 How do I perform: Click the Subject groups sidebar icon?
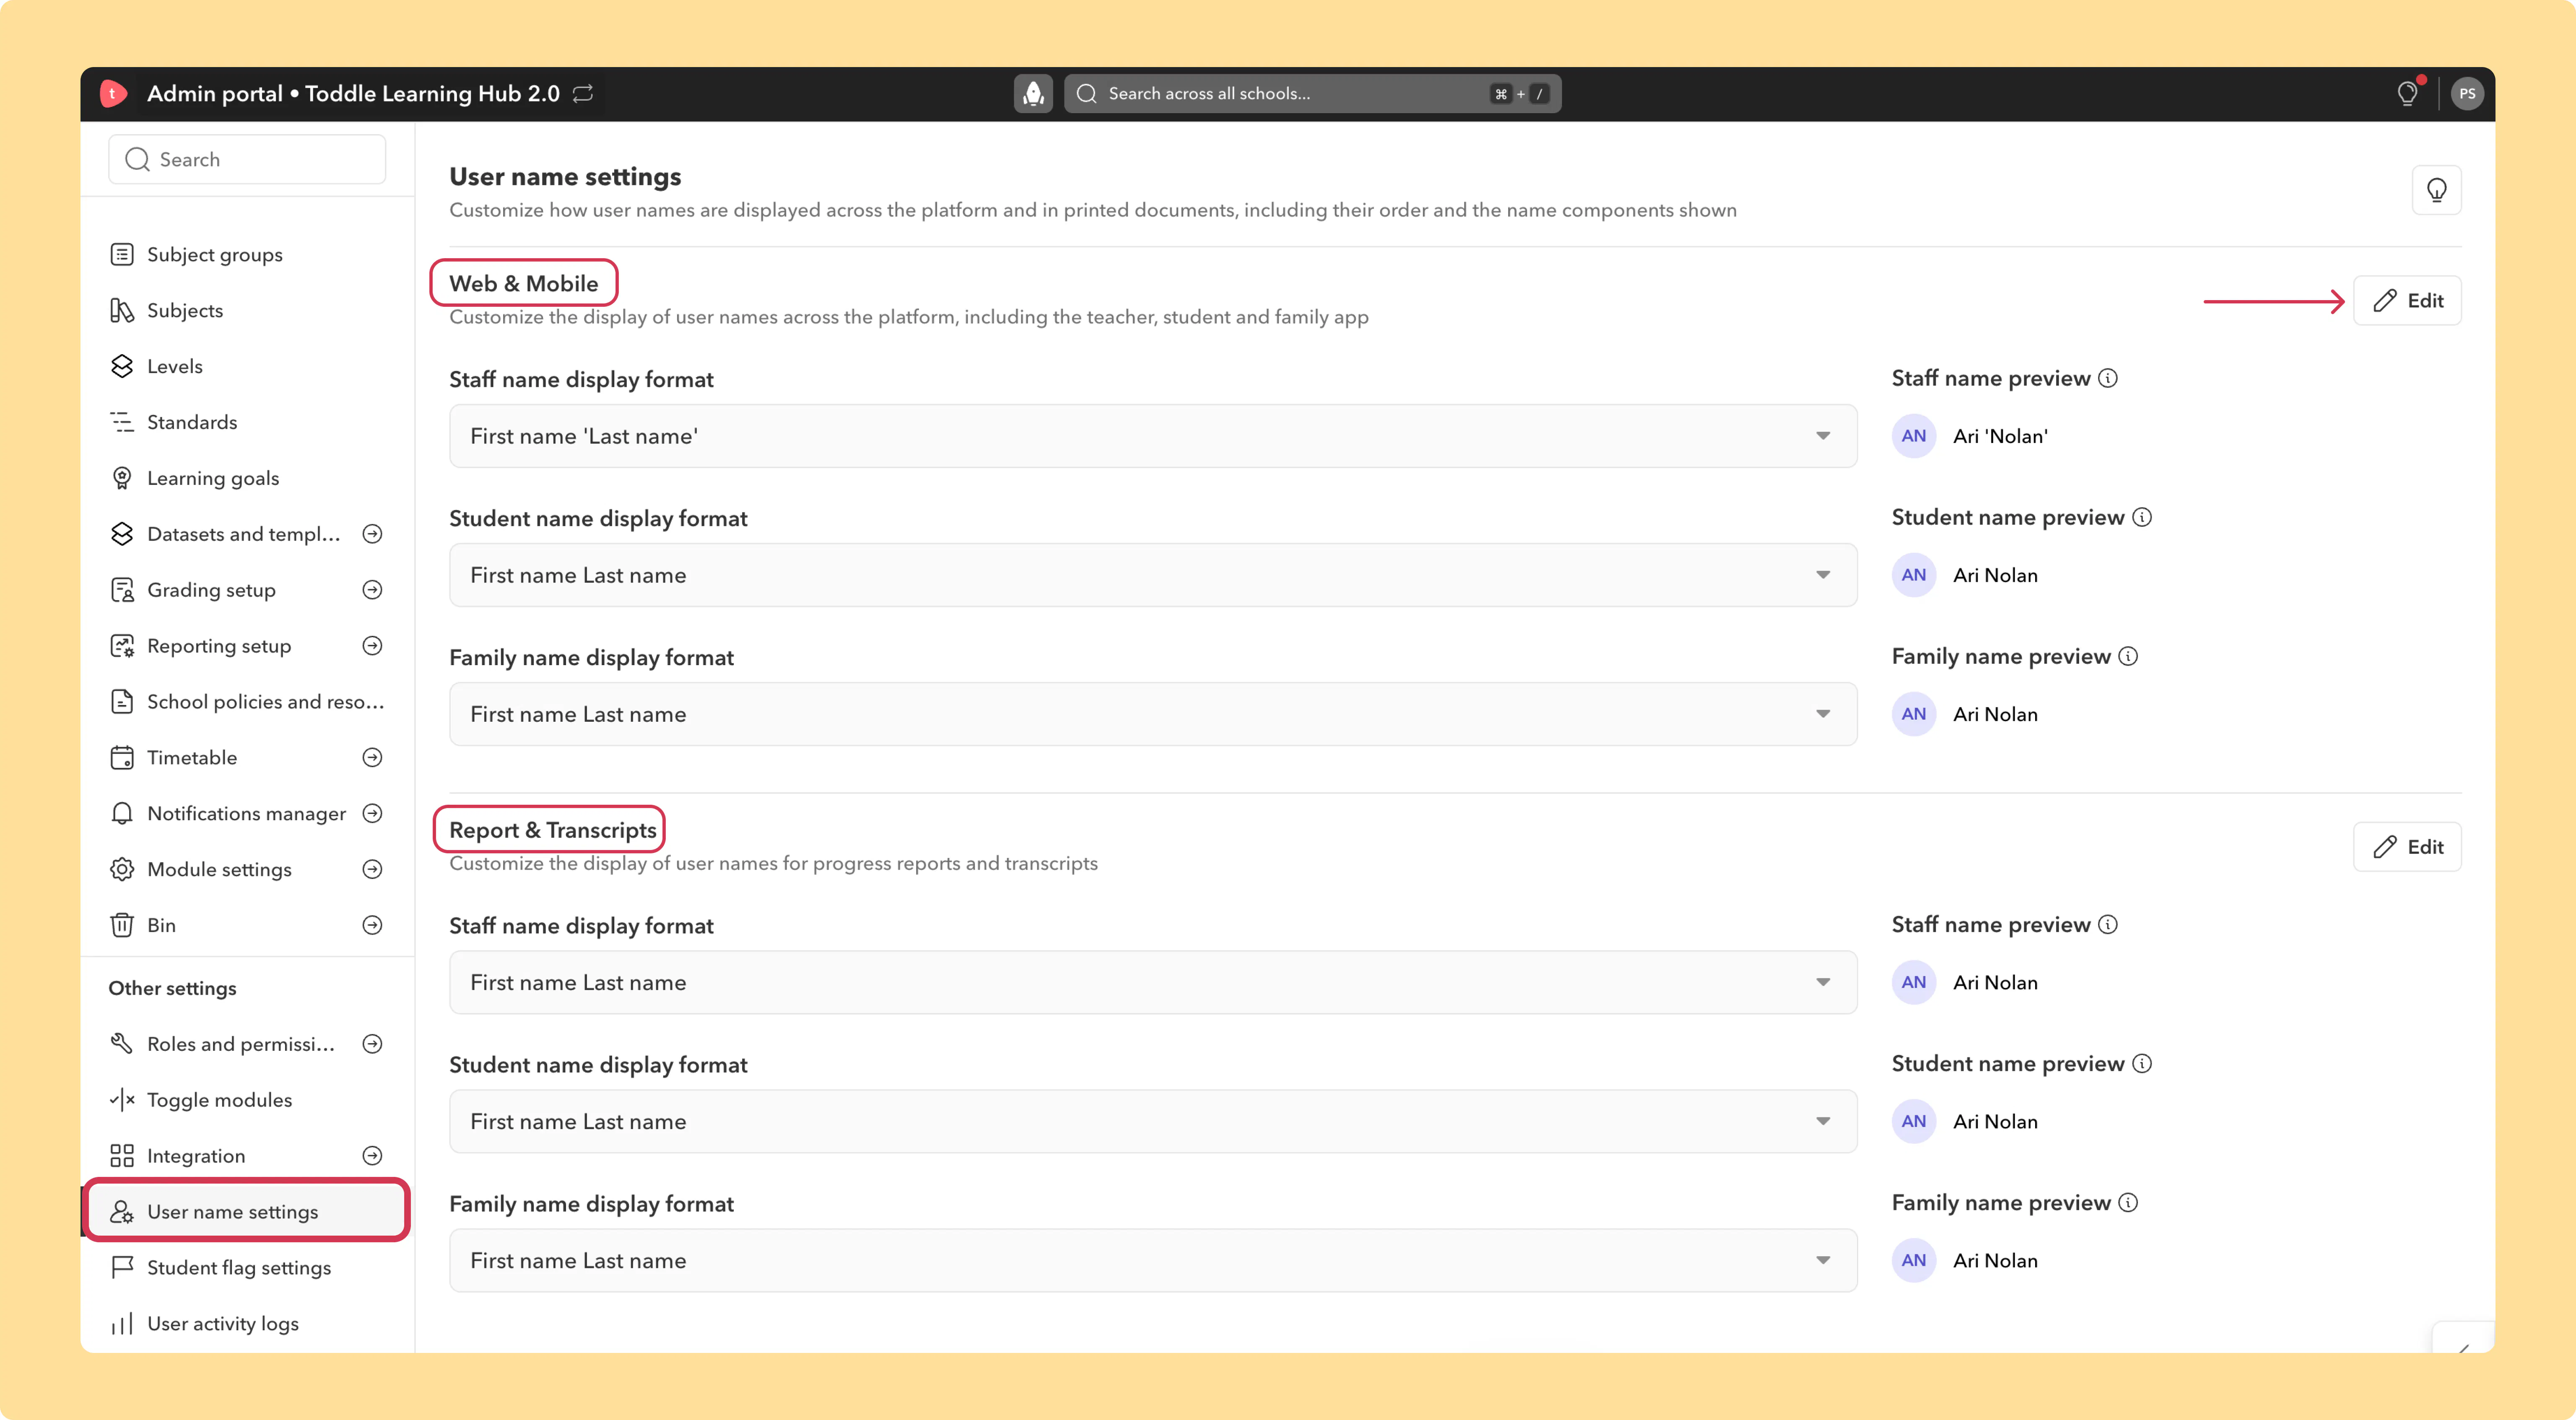[x=122, y=254]
